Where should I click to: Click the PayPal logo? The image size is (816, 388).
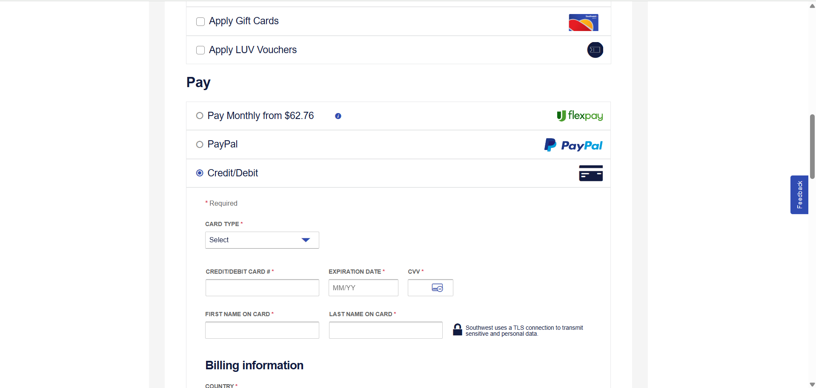point(573,145)
